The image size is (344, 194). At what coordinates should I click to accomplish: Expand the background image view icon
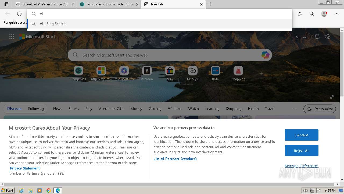[x=332, y=97]
